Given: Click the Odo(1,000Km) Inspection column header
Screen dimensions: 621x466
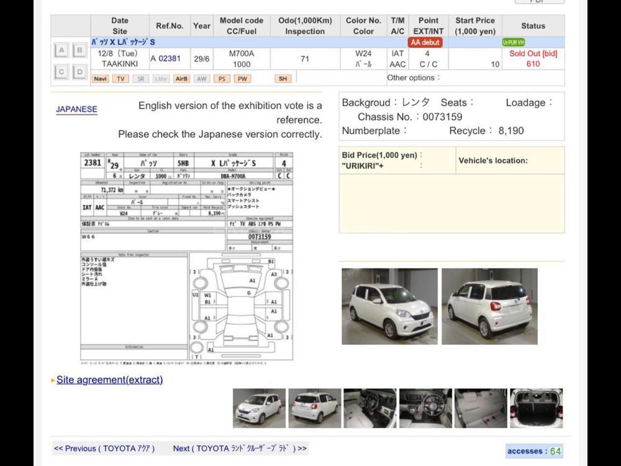Looking at the screenshot, I should coord(305,25).
